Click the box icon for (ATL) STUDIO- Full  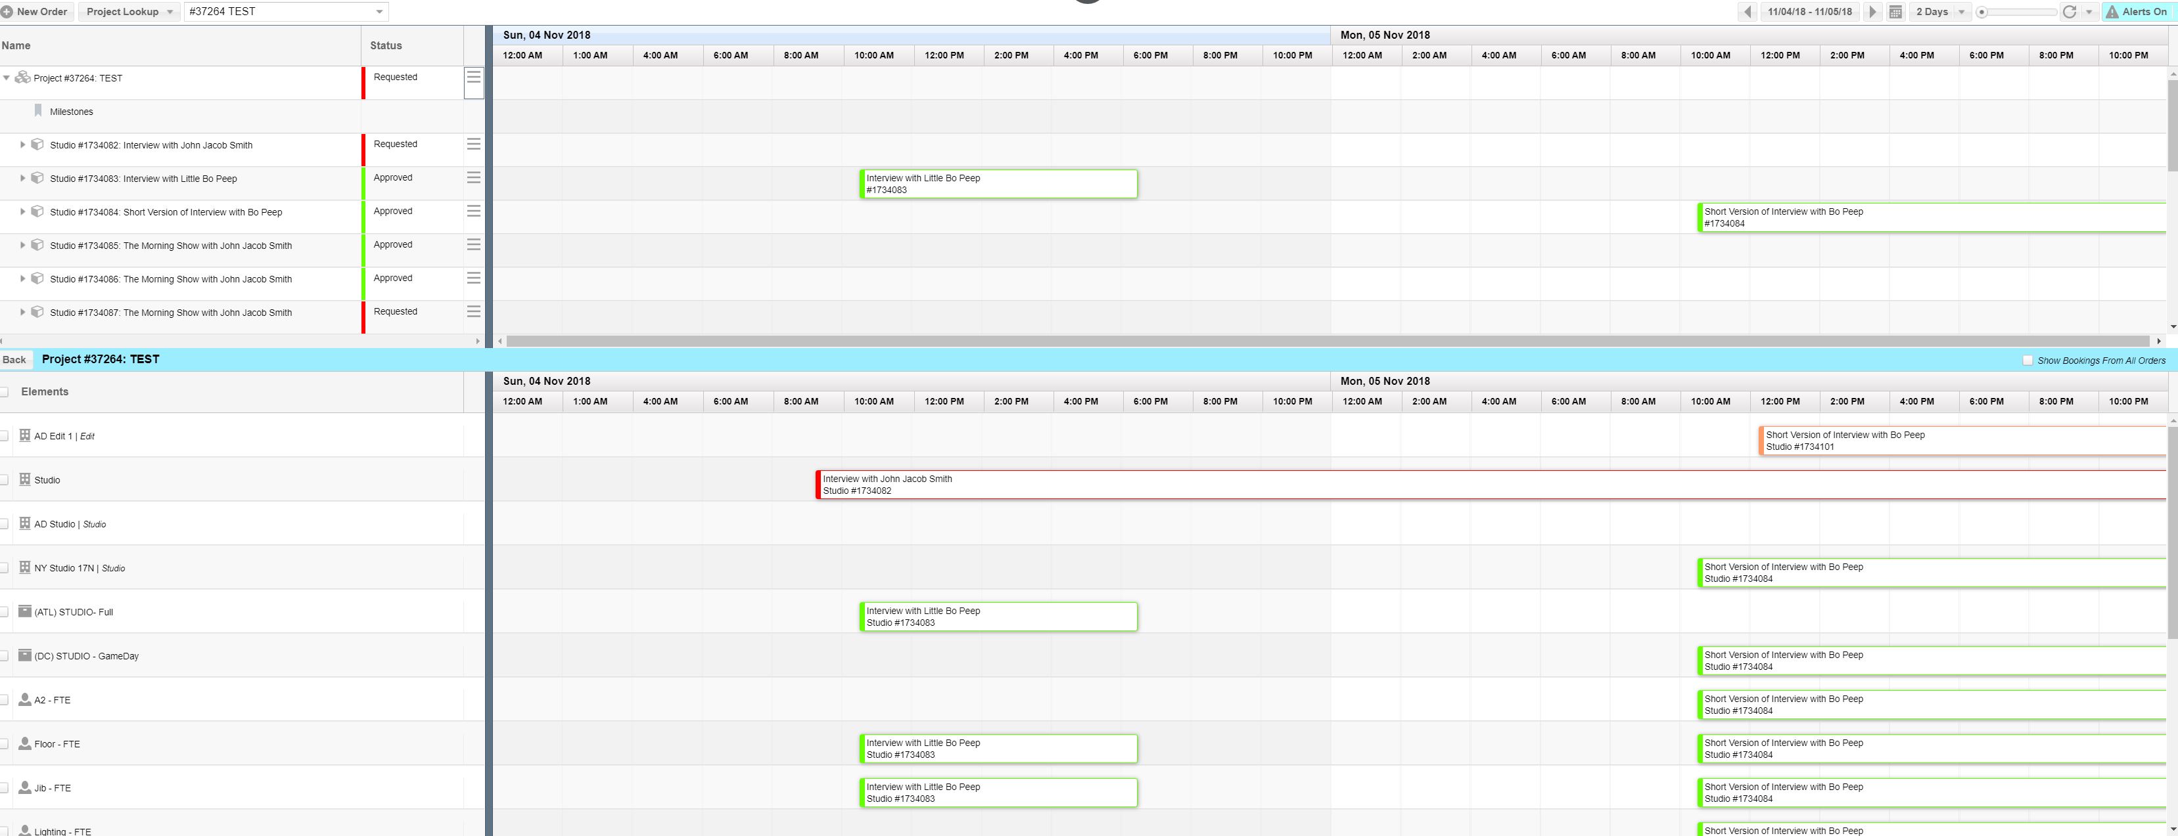tap(24, 611)
